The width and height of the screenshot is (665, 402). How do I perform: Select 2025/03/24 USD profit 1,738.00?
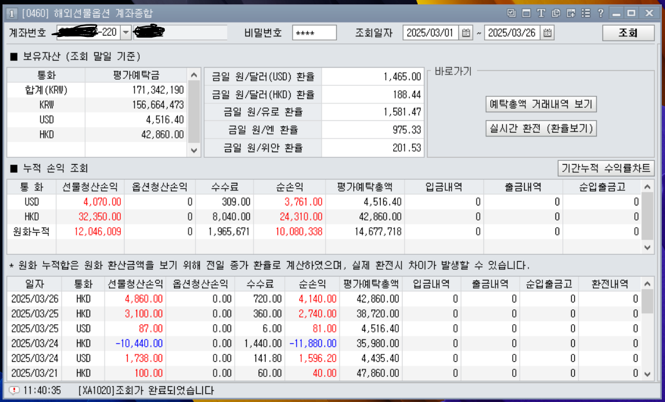pyautogui.click(x=143, y=358)
